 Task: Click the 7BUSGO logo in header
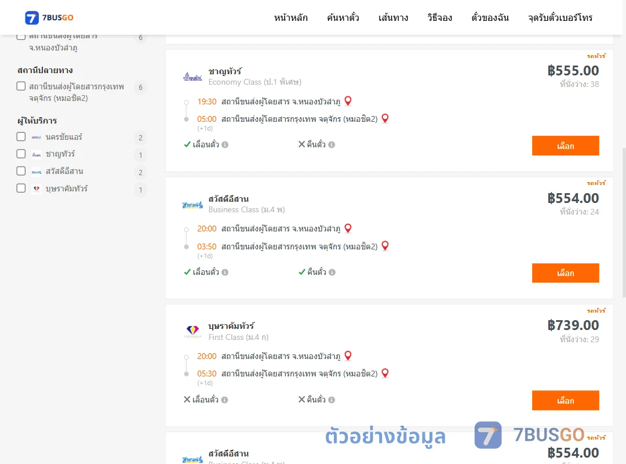click(49, 17)
